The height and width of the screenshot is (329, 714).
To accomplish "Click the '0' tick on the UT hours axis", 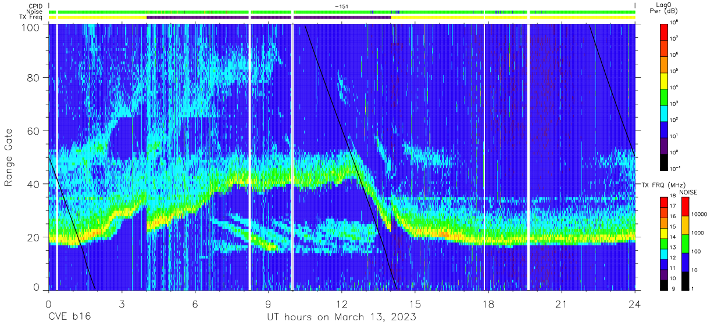I will pyautogui.click(x=49, y=303).
